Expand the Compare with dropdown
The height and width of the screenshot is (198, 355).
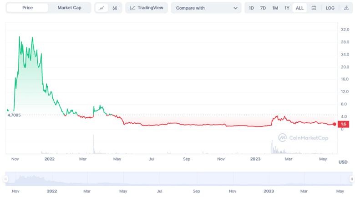[206, 8]
